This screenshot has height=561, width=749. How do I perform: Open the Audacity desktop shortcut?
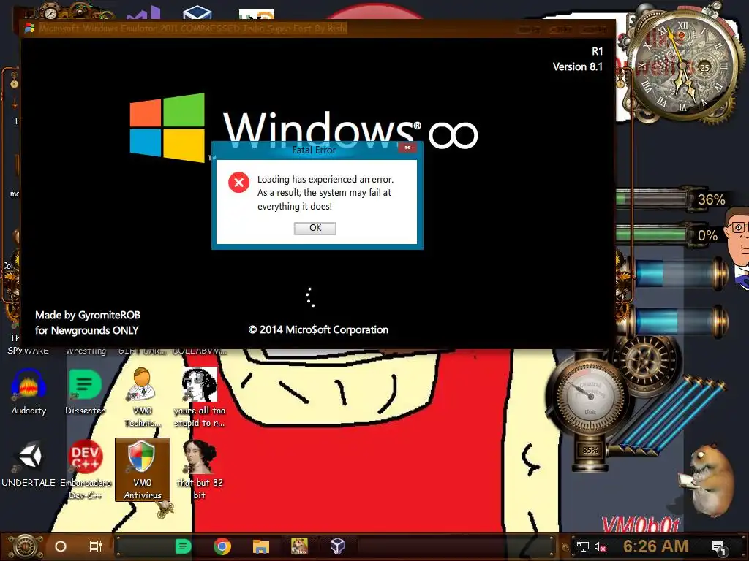pos(29,392)
